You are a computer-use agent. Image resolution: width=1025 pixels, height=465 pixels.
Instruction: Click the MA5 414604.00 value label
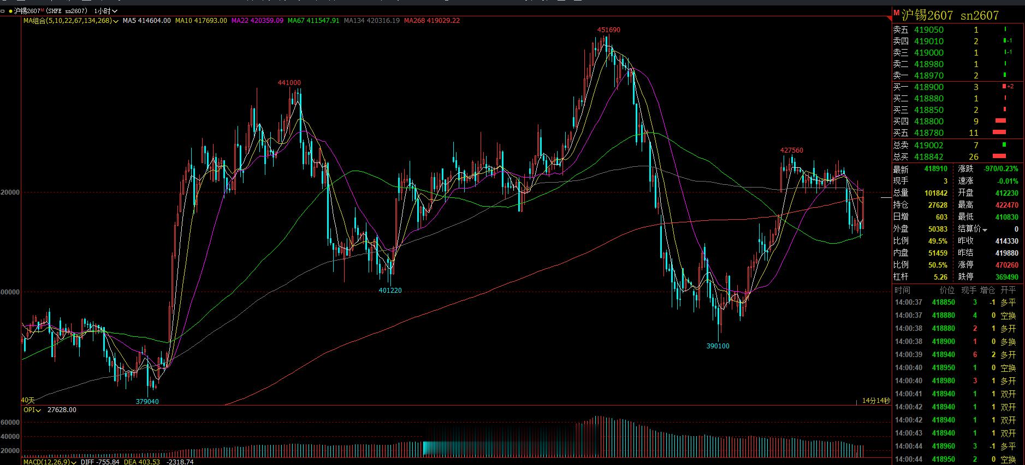coord(146,21)
